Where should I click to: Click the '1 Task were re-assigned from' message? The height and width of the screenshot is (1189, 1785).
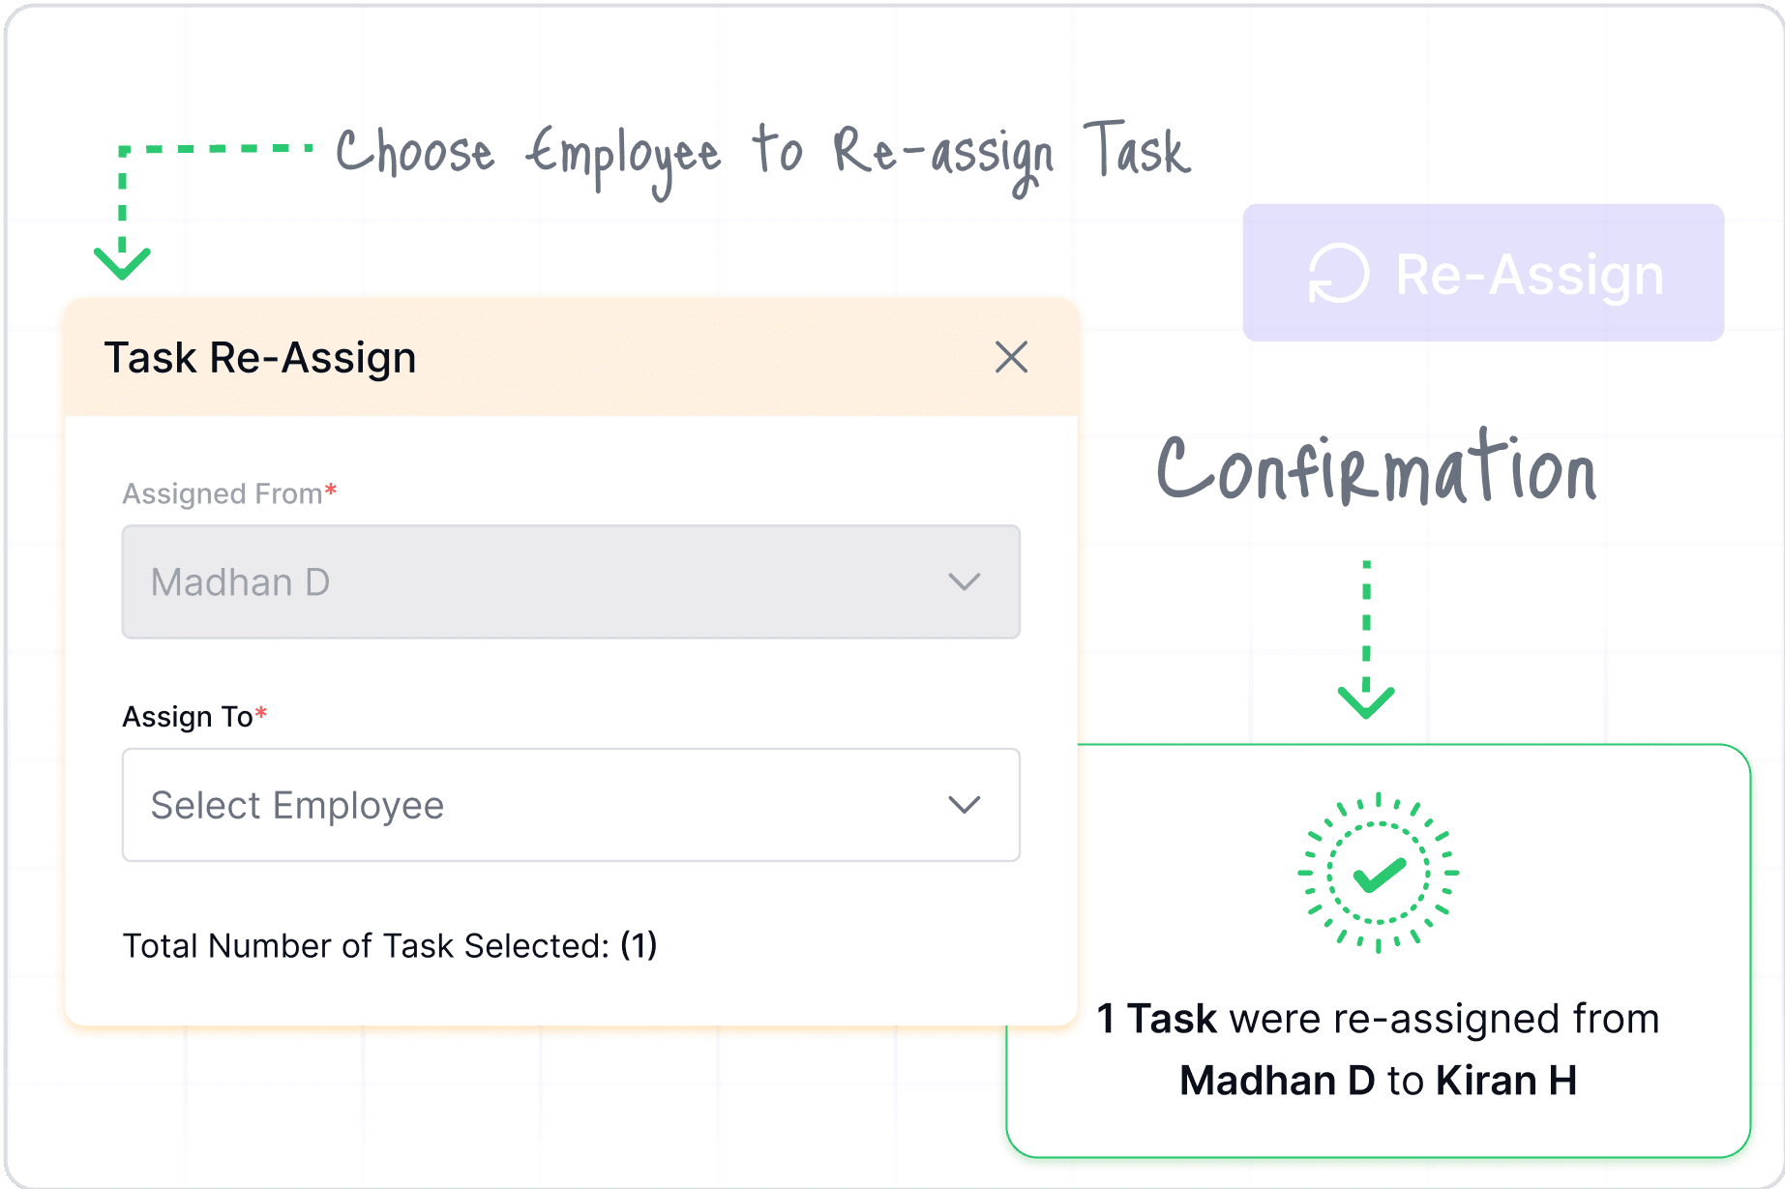(1378, 1019)
